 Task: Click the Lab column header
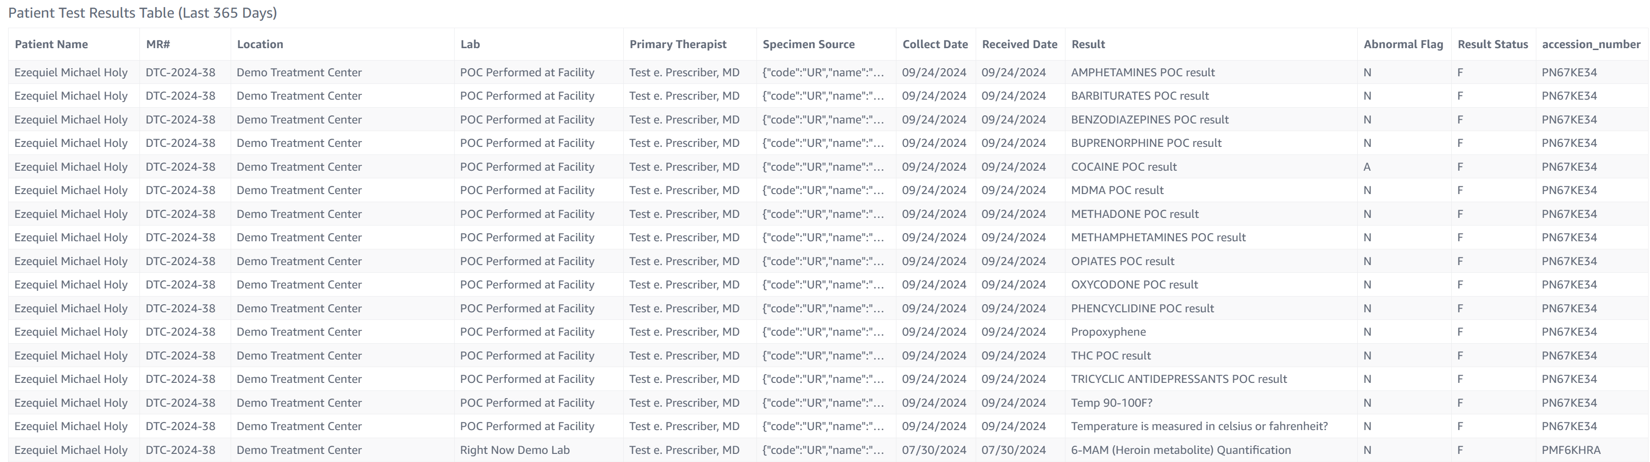(469, 44)
